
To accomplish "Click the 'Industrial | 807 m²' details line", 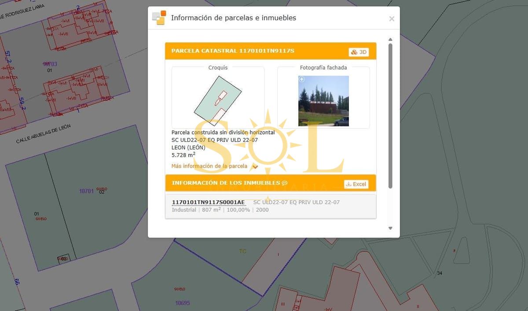I will coord(220,210).
